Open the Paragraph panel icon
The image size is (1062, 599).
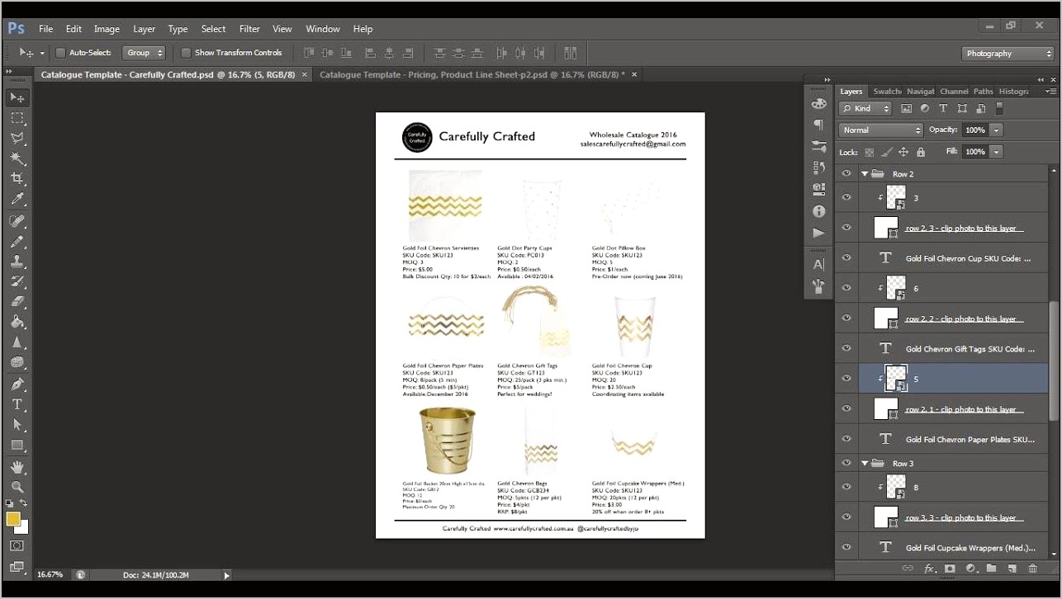pyautogui.click(x=818, y=125)
